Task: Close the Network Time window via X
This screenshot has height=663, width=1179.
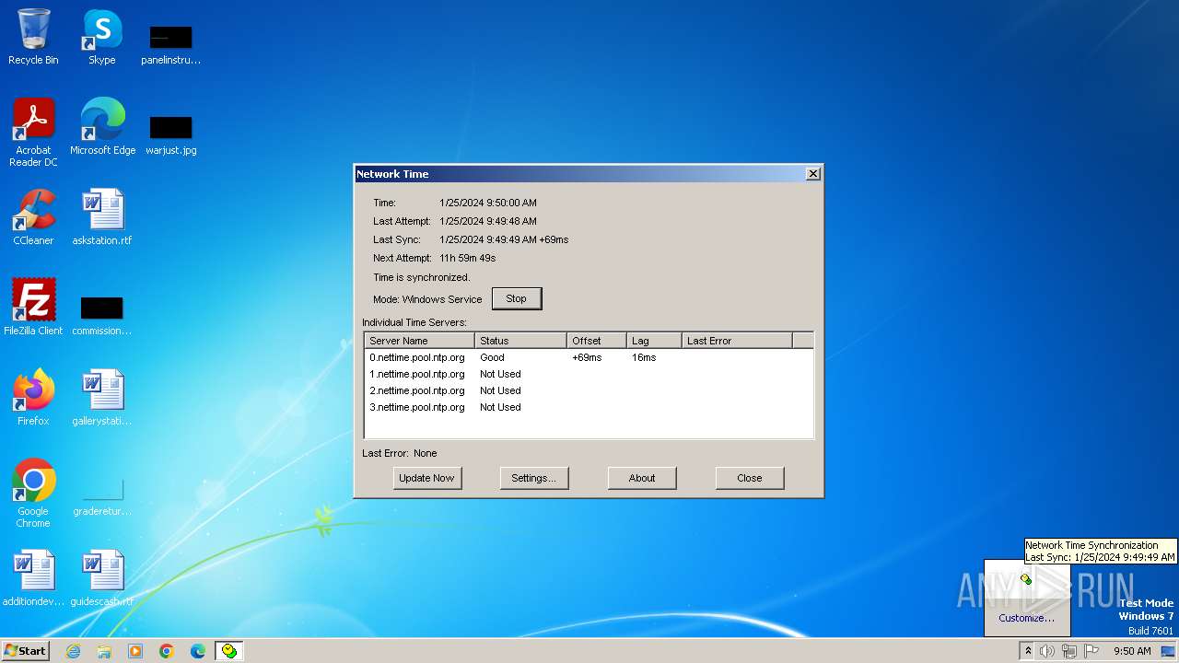Action: pyautogui.click(x=813, y=174)
